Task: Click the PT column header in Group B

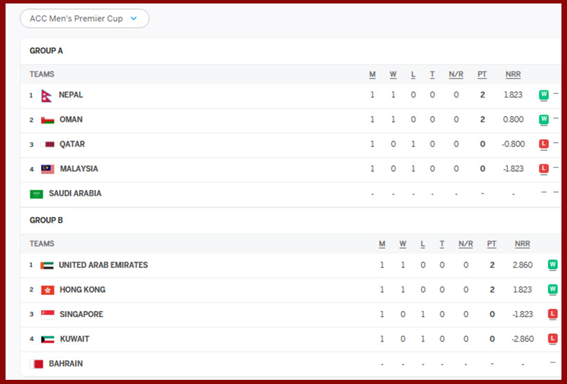Action: [x=492, y=244]
